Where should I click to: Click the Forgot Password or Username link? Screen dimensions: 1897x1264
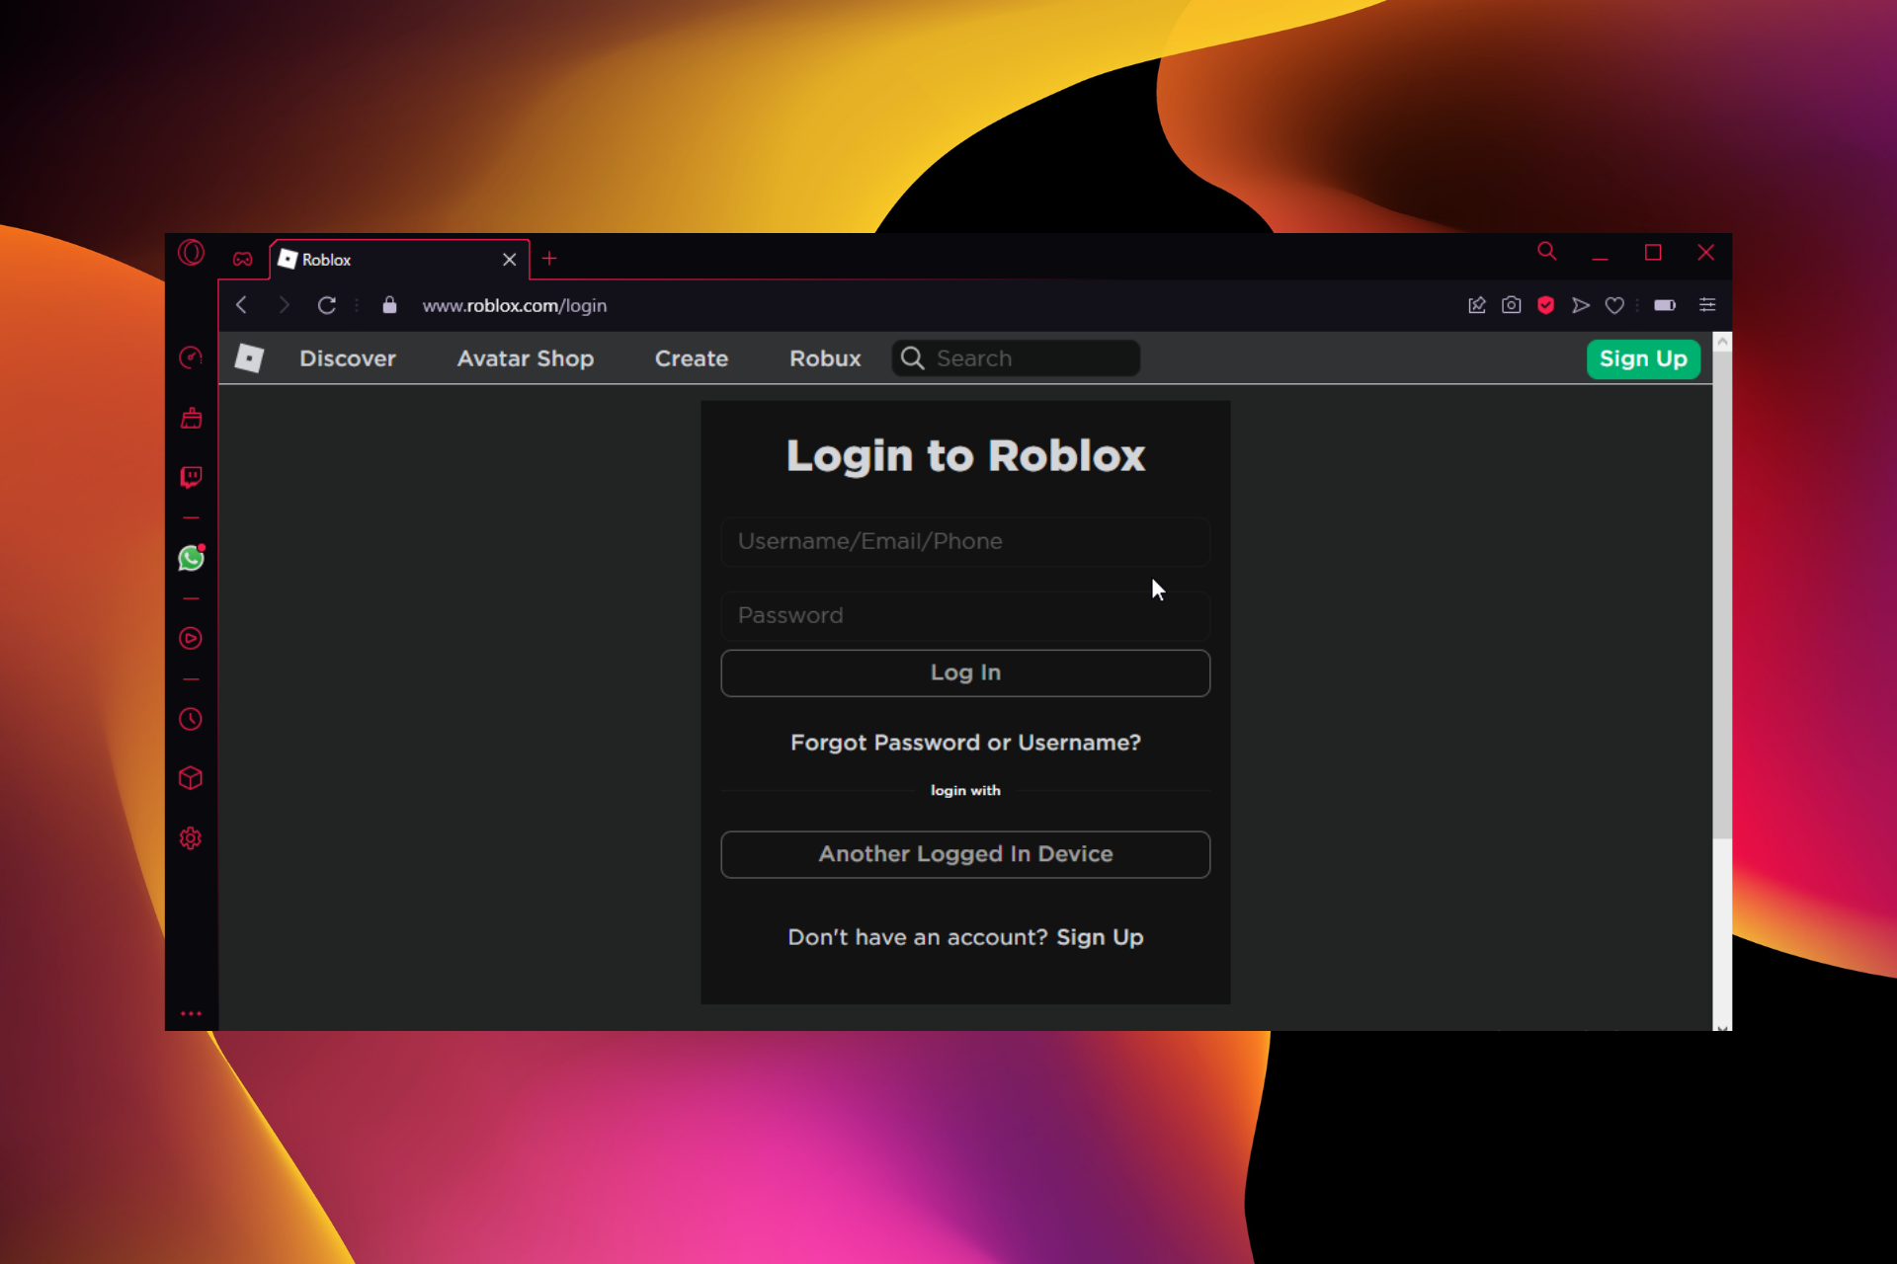coord(965,742)
